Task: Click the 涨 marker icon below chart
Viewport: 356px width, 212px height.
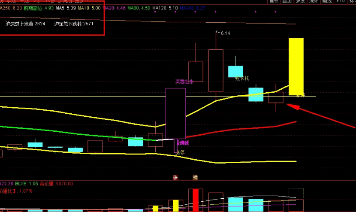Action: pos(175,178)
